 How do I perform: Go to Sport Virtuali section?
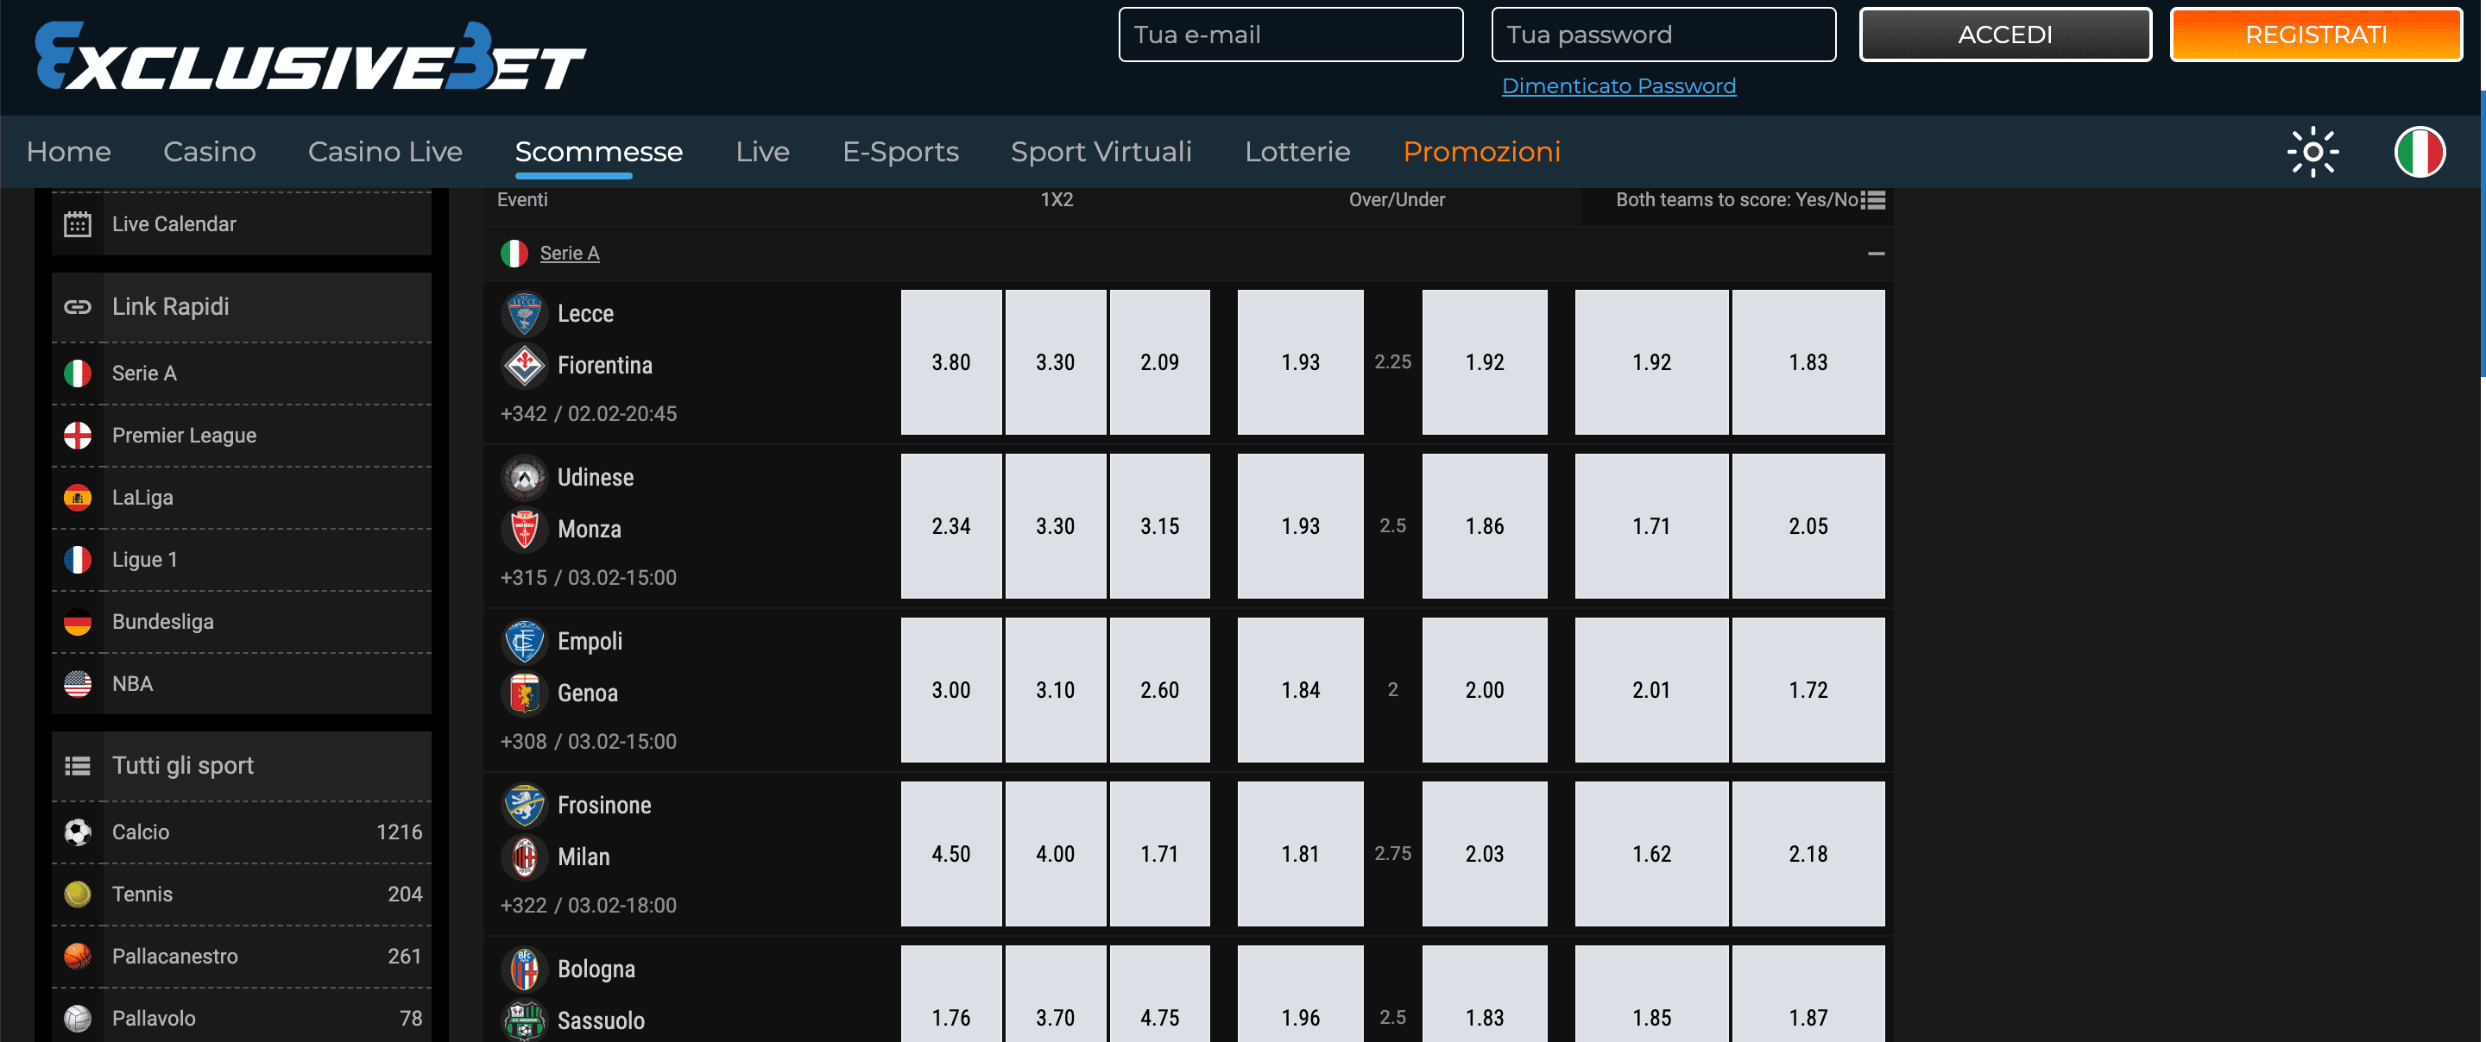1101,152
